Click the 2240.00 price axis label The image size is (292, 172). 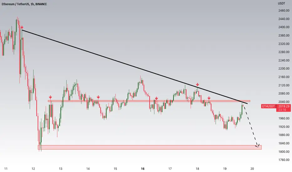pos(284,60)
